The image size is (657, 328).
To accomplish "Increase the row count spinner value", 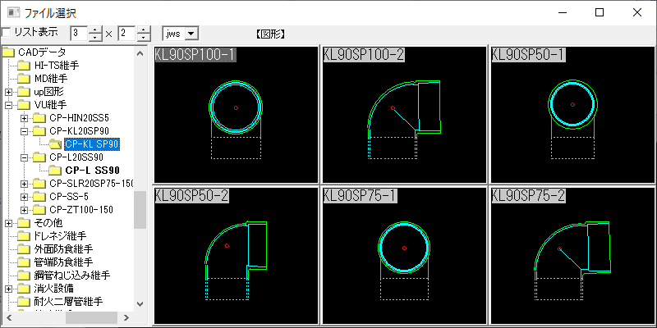I will 144,30.
